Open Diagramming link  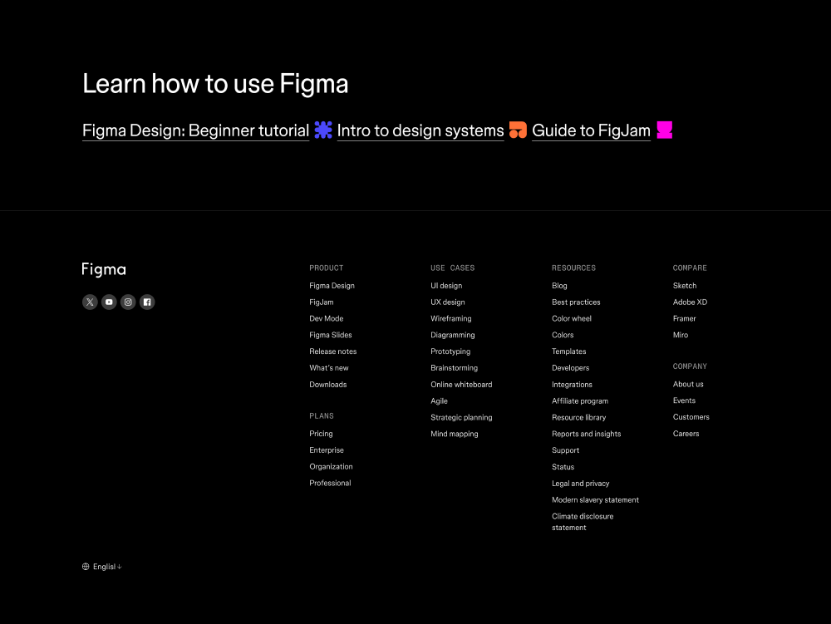tap(453, 335)
